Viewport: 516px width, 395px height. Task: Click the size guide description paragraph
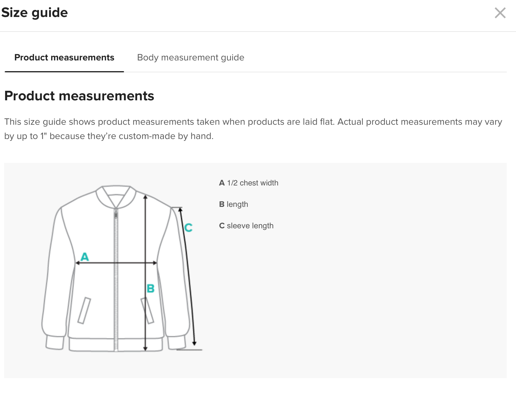253,129
